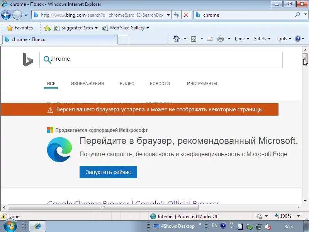Expand the zoom level dropdown arrow

pos(299,216)
